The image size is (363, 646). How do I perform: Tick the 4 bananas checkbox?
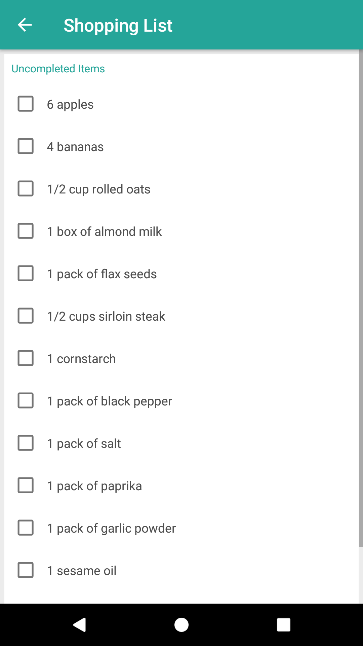coord(26,146)
